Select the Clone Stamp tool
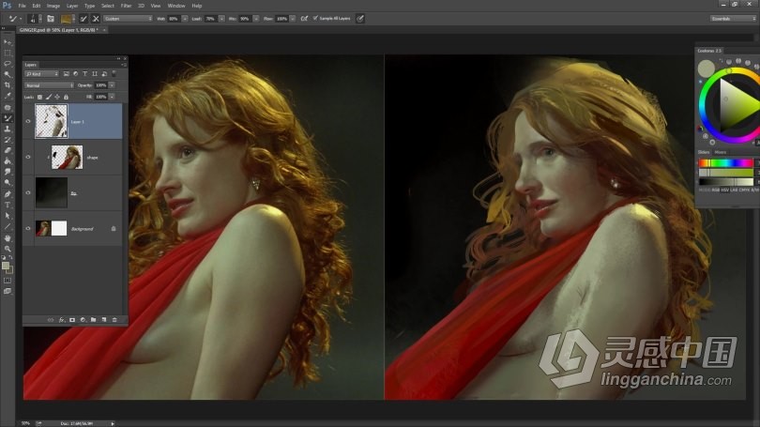 tap(8, 129)
